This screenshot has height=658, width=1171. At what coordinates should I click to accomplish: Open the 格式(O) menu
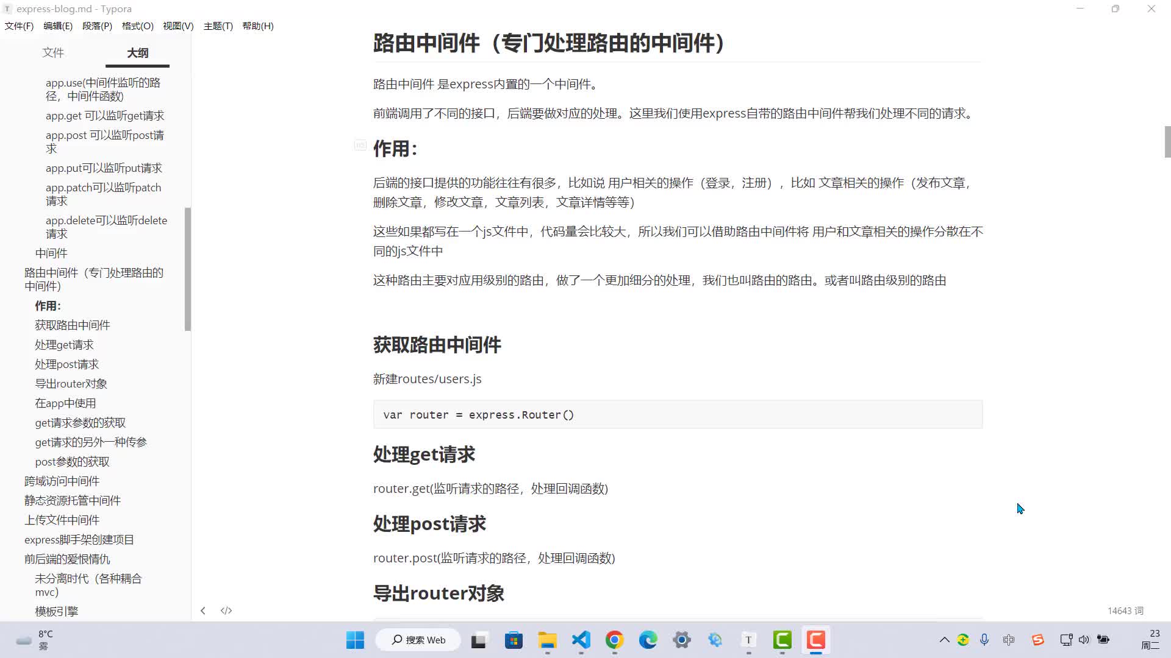point(137,26)
